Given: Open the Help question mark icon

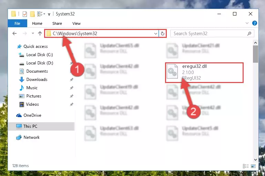Looking at the screenshot, I should point(255,23).
